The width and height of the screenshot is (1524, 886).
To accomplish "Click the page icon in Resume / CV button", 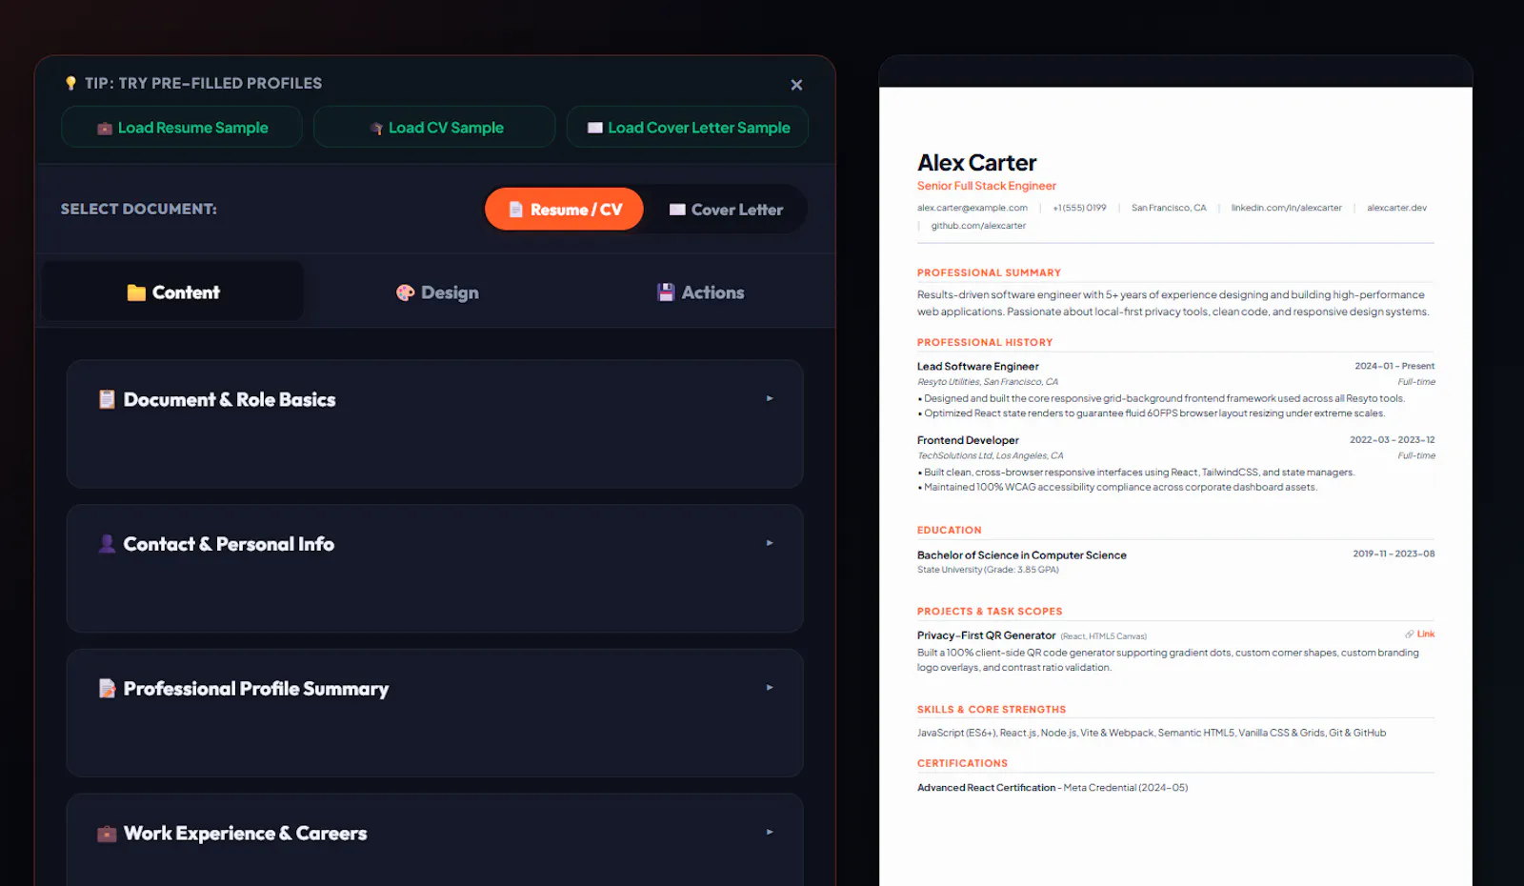I will (515, 210).
